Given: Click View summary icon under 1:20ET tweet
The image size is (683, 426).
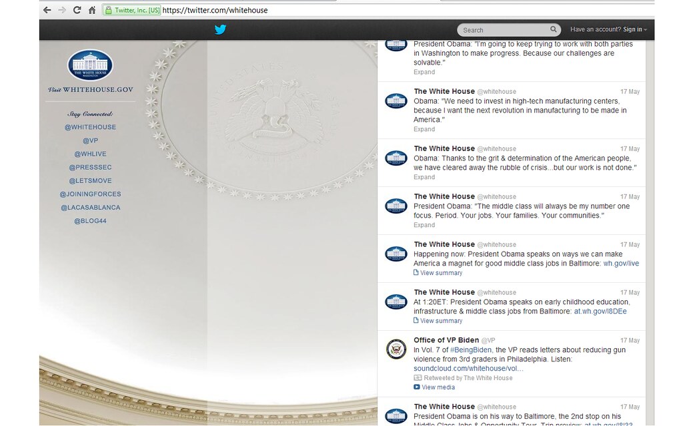Looking at the screenshot, I should pyautogui.click(x=416, y=320).
